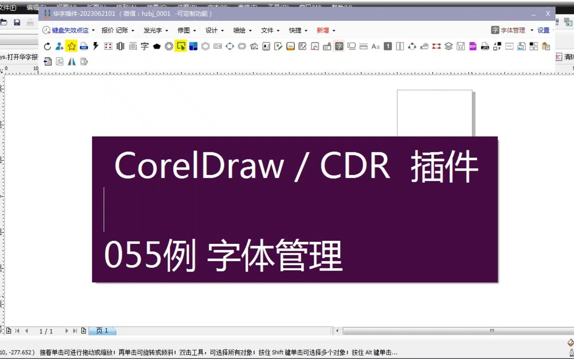Click the clock icon beside 键盘失效点这
This screenshot has width=574, height=359.
tap(47, 30)
